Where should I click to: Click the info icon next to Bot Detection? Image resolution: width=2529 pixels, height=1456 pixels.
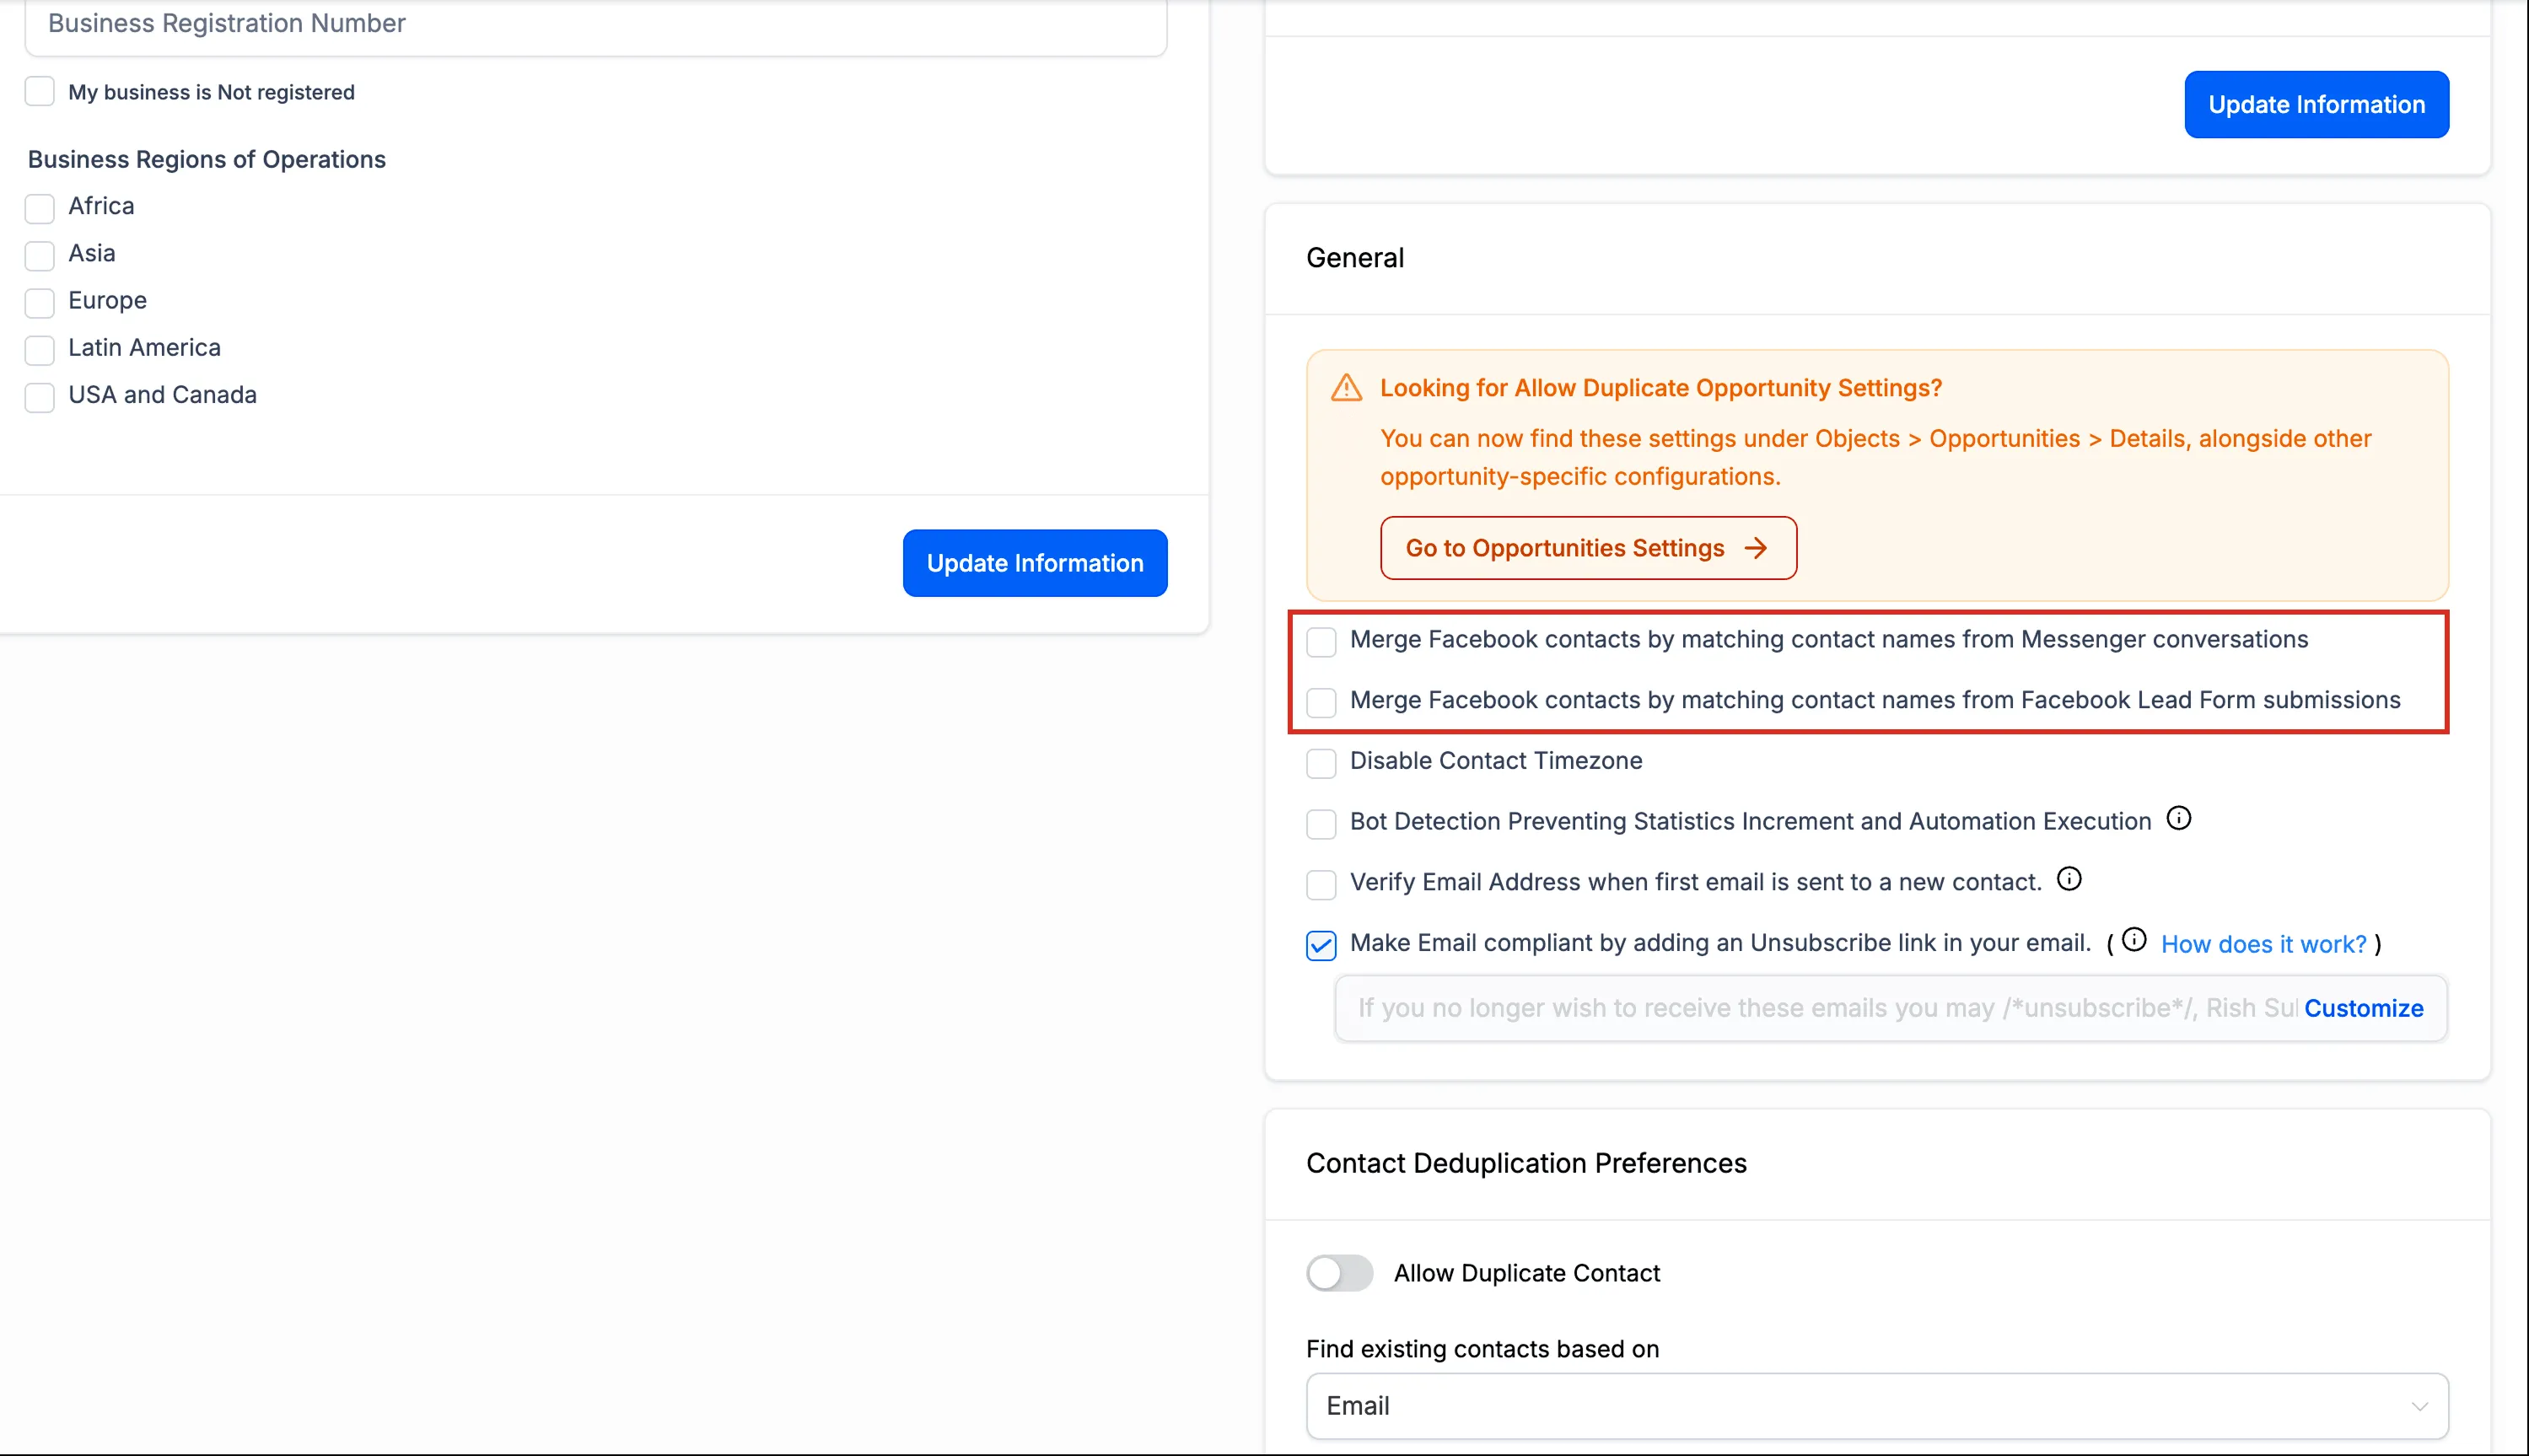[2178, 819]
